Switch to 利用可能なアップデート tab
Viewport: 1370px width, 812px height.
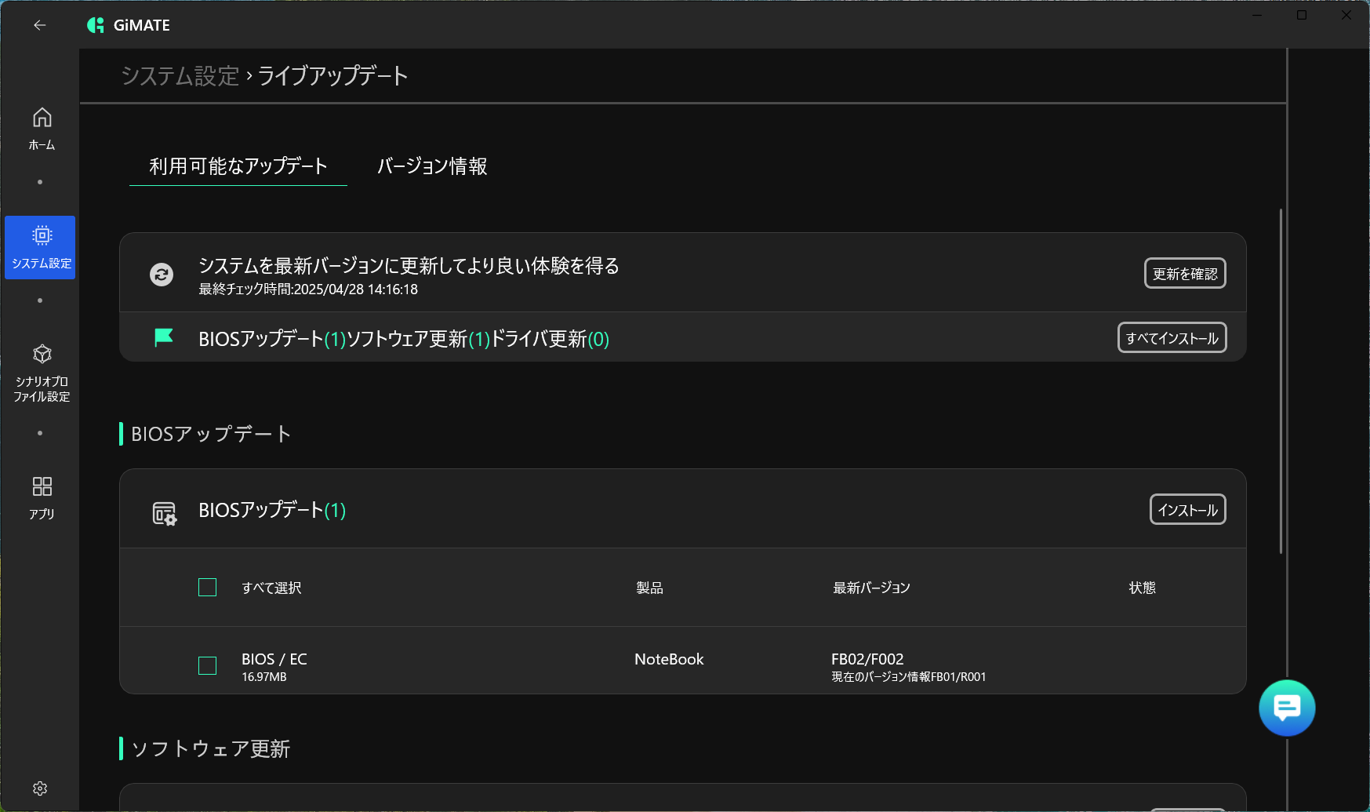pos(238,166)
